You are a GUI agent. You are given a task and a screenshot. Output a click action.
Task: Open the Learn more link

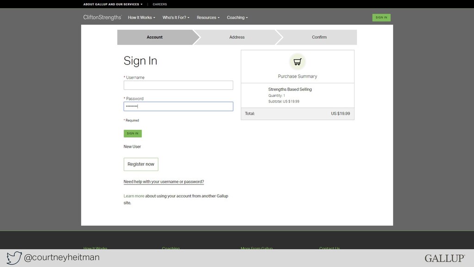[134, 196]
